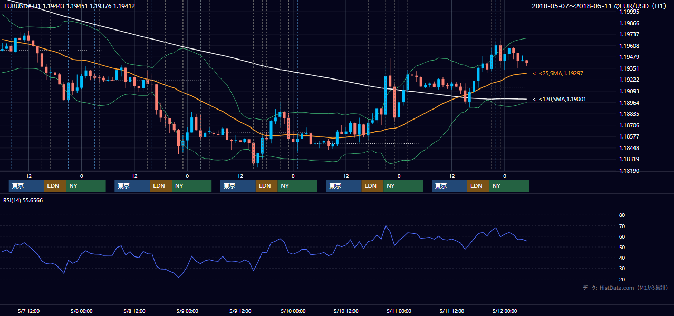Select RSI scale value 20

pos(622,279)
